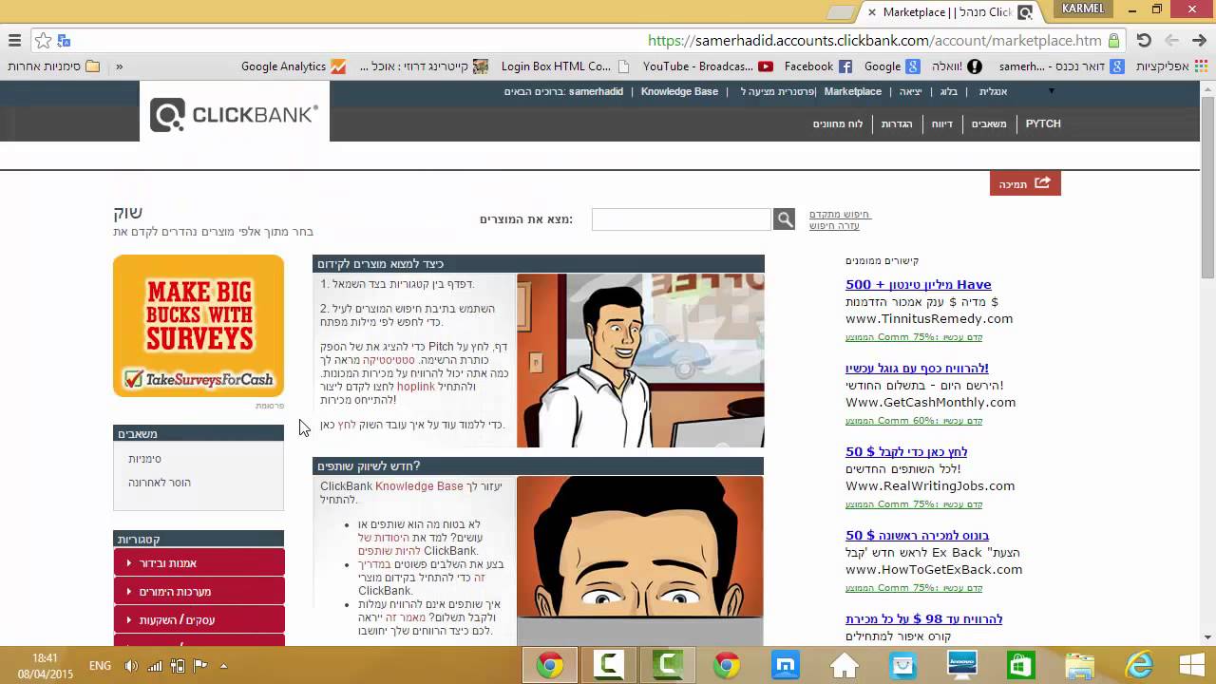The image size is (1216, 684).
Task: Switch to the active Chrome taskbar window
Action: pyautogui.click(x=548, y=665)
